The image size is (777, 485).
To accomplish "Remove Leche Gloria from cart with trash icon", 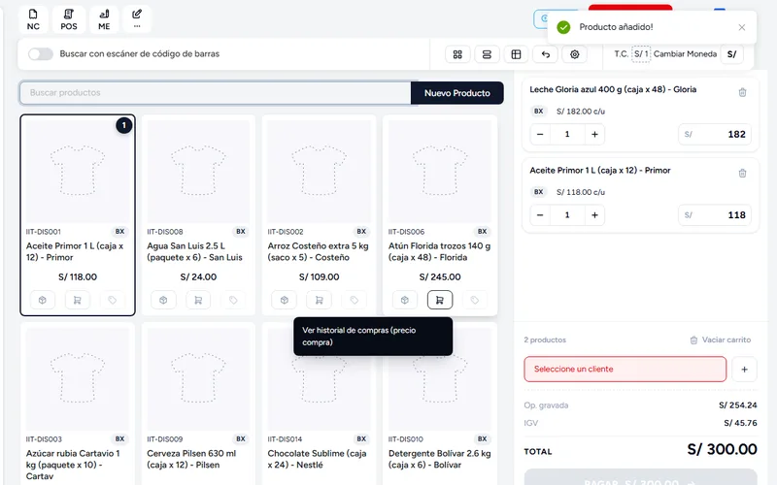I will [742, 92].
